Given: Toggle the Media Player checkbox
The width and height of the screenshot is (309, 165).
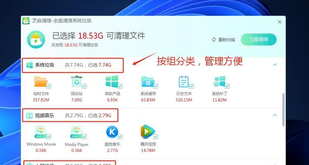Looking at the screenshot, I should point(84,137).
